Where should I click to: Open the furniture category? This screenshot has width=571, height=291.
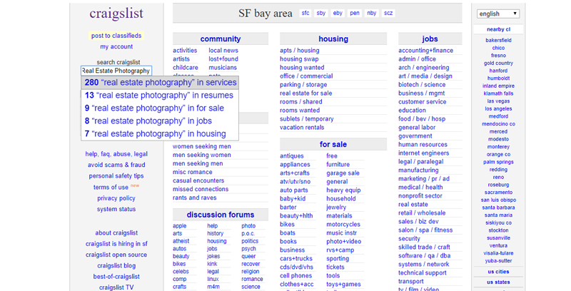click(x=338, y=165)
